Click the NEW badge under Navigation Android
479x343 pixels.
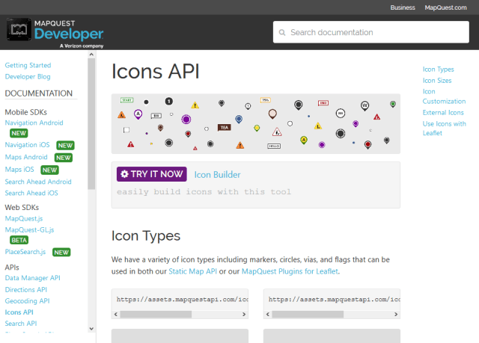(19, 133)
